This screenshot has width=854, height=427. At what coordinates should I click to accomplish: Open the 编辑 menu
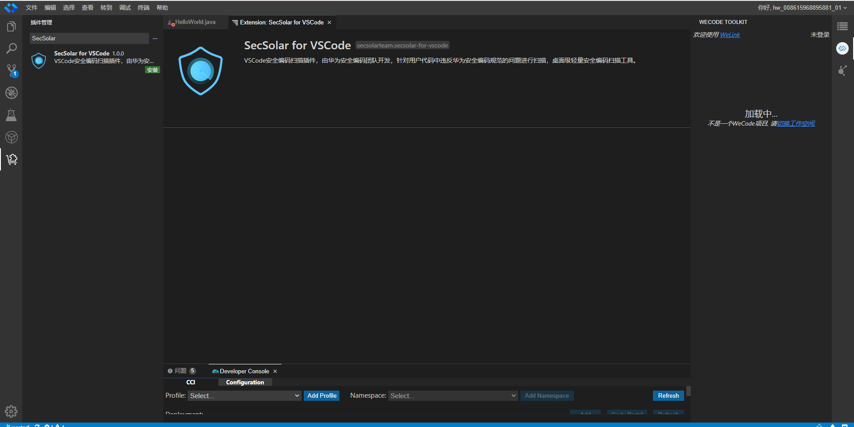(50, 8)
